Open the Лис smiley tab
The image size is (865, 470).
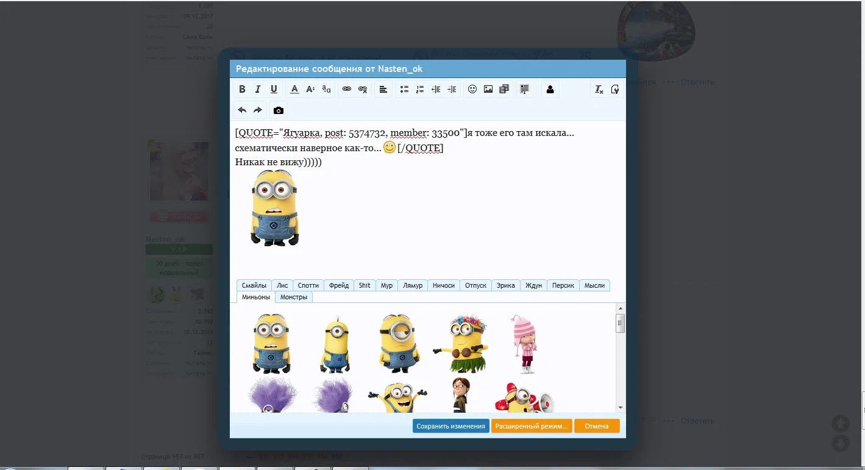point(282,285)
